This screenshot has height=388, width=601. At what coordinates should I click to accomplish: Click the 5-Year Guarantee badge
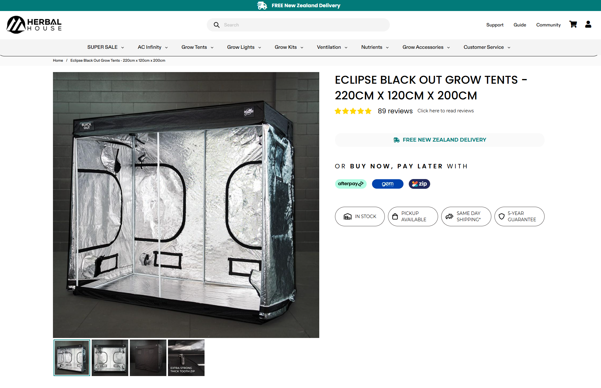519,216
